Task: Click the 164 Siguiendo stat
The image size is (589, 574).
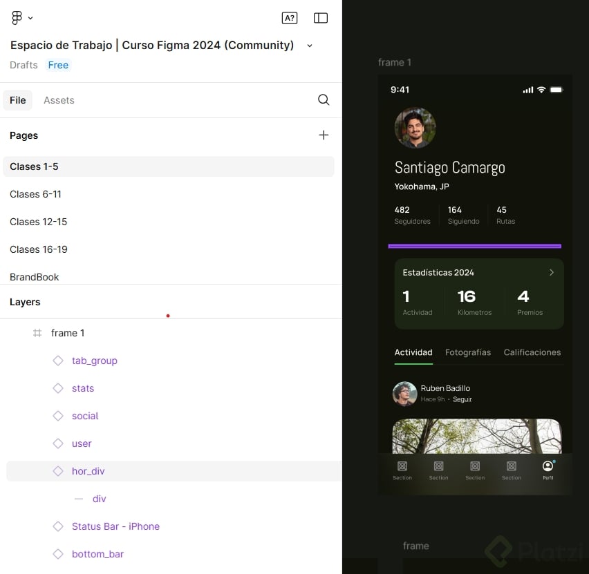Action: pyautogui.click(x=463, y=216)
